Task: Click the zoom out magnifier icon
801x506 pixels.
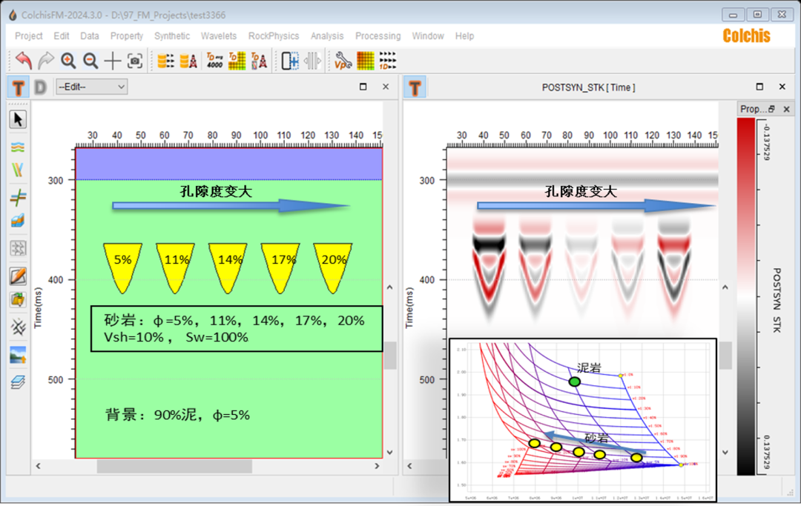Action: [90, 61]
